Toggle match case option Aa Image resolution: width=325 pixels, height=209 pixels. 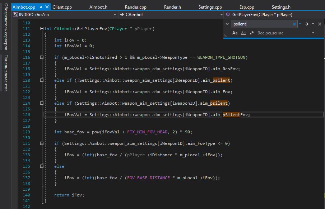[235, 33]
